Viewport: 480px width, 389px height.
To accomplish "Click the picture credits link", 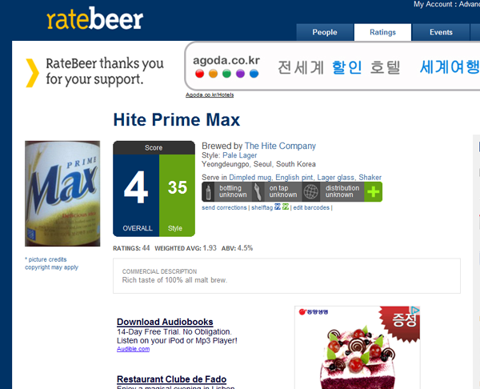I will (x=47, y=259).
